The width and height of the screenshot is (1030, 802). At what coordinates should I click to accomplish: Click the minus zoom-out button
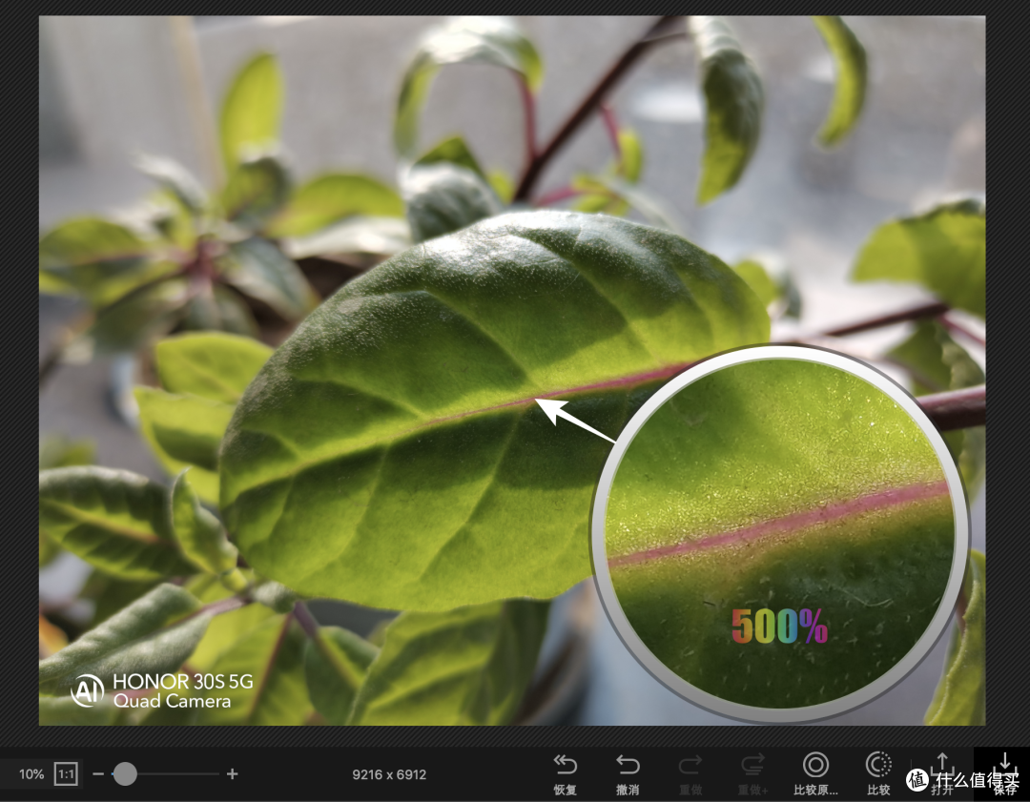98,774
